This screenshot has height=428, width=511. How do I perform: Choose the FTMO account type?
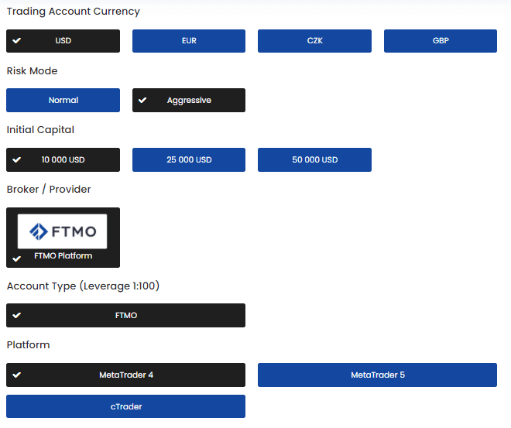tap(125, 315)
